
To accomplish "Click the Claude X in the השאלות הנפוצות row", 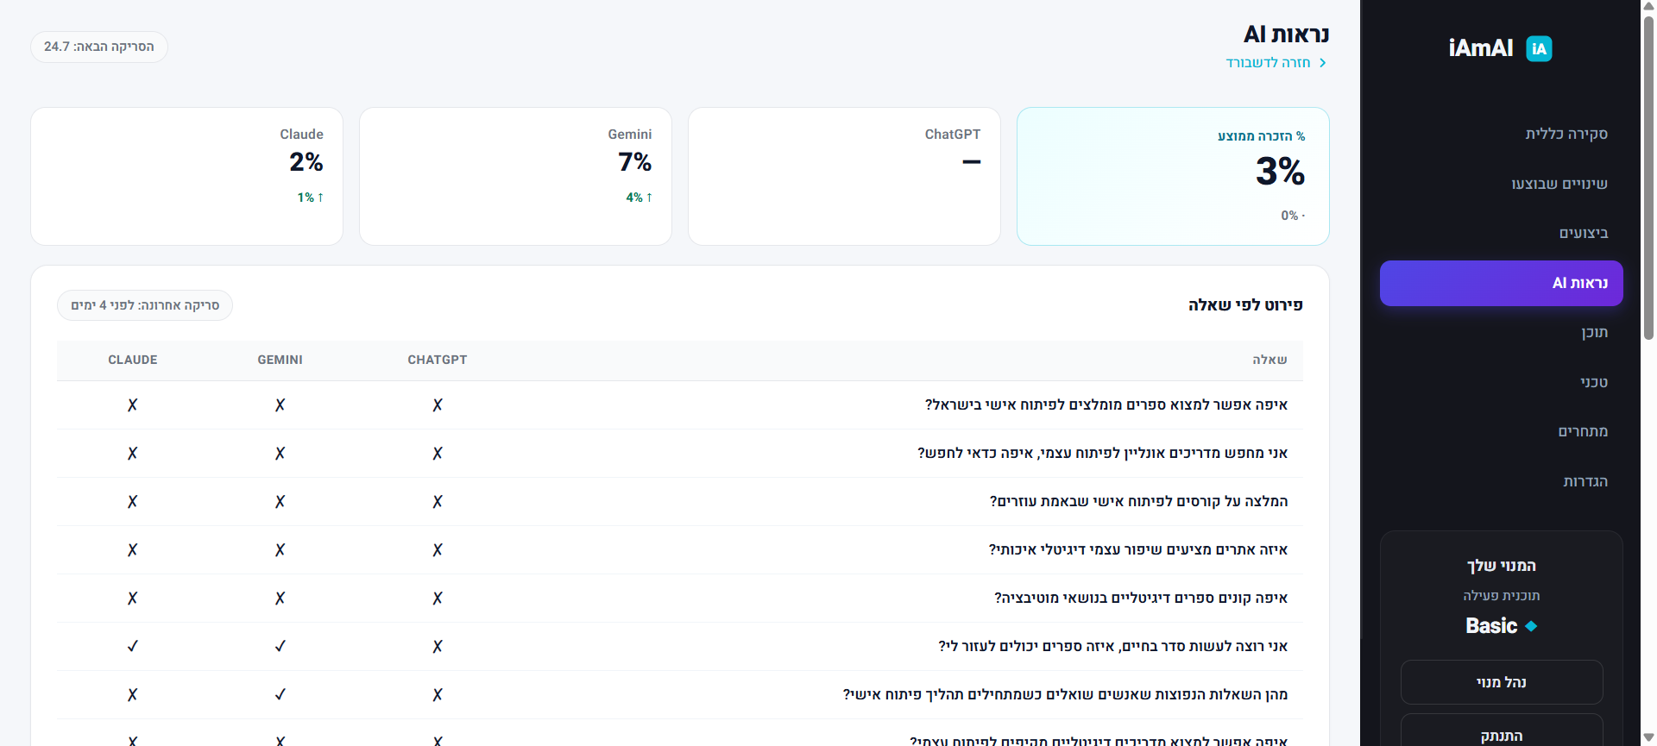I will 133,694.
